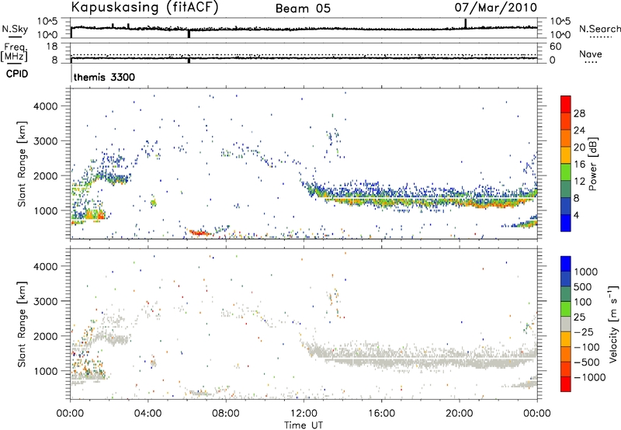The width and height of the screenshot is (621, 430).
Task: Click the "Nave" legend label
Action: (591, 54)
